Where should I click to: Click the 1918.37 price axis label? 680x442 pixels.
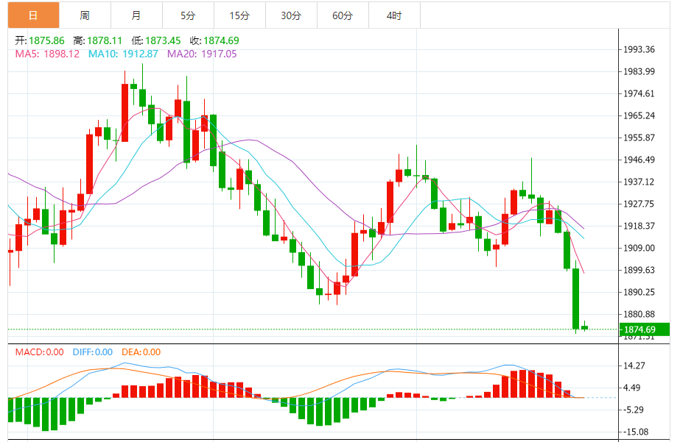pos(639,226)
